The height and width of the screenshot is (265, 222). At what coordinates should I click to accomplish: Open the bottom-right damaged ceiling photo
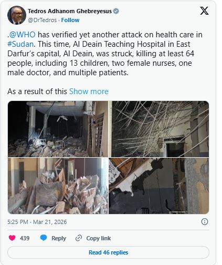(159, 186)
